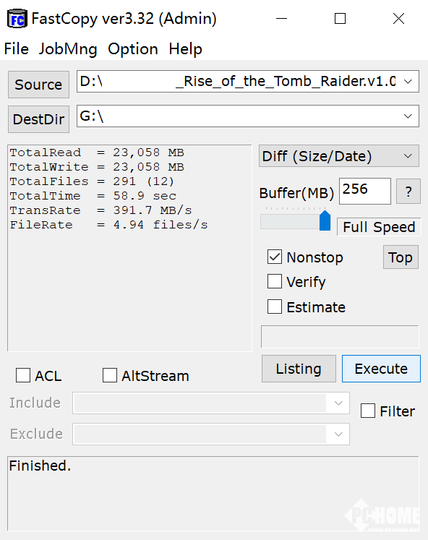Toggle the ACL checkbox
Image resolution: width=428 pixels, height=540 pixels.
click(23, 375)
